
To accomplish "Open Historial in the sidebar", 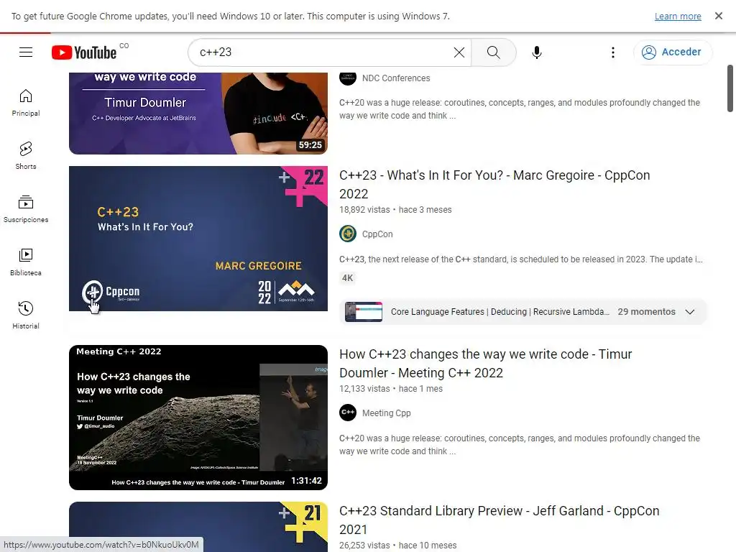I will coord(26,315).
